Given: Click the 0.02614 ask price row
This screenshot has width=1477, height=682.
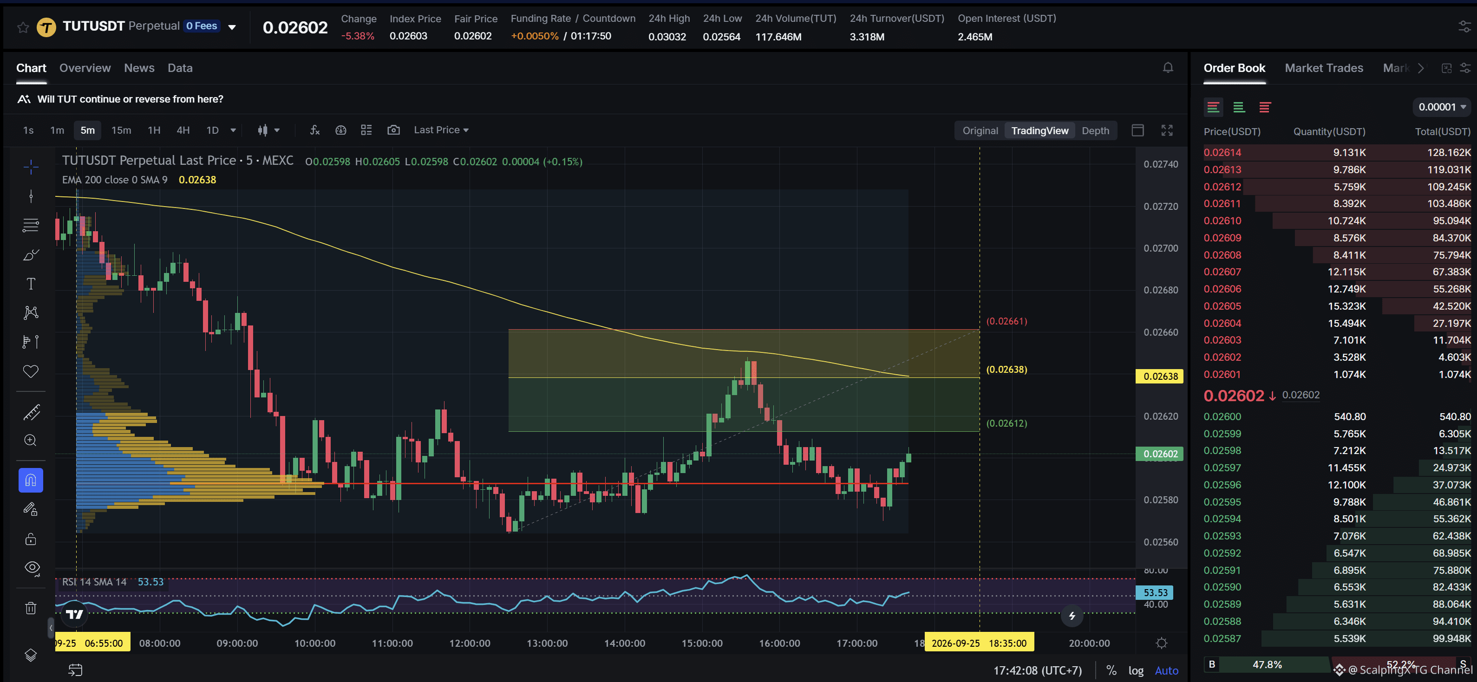Looking at the screenshot, I should point(1337,152).
